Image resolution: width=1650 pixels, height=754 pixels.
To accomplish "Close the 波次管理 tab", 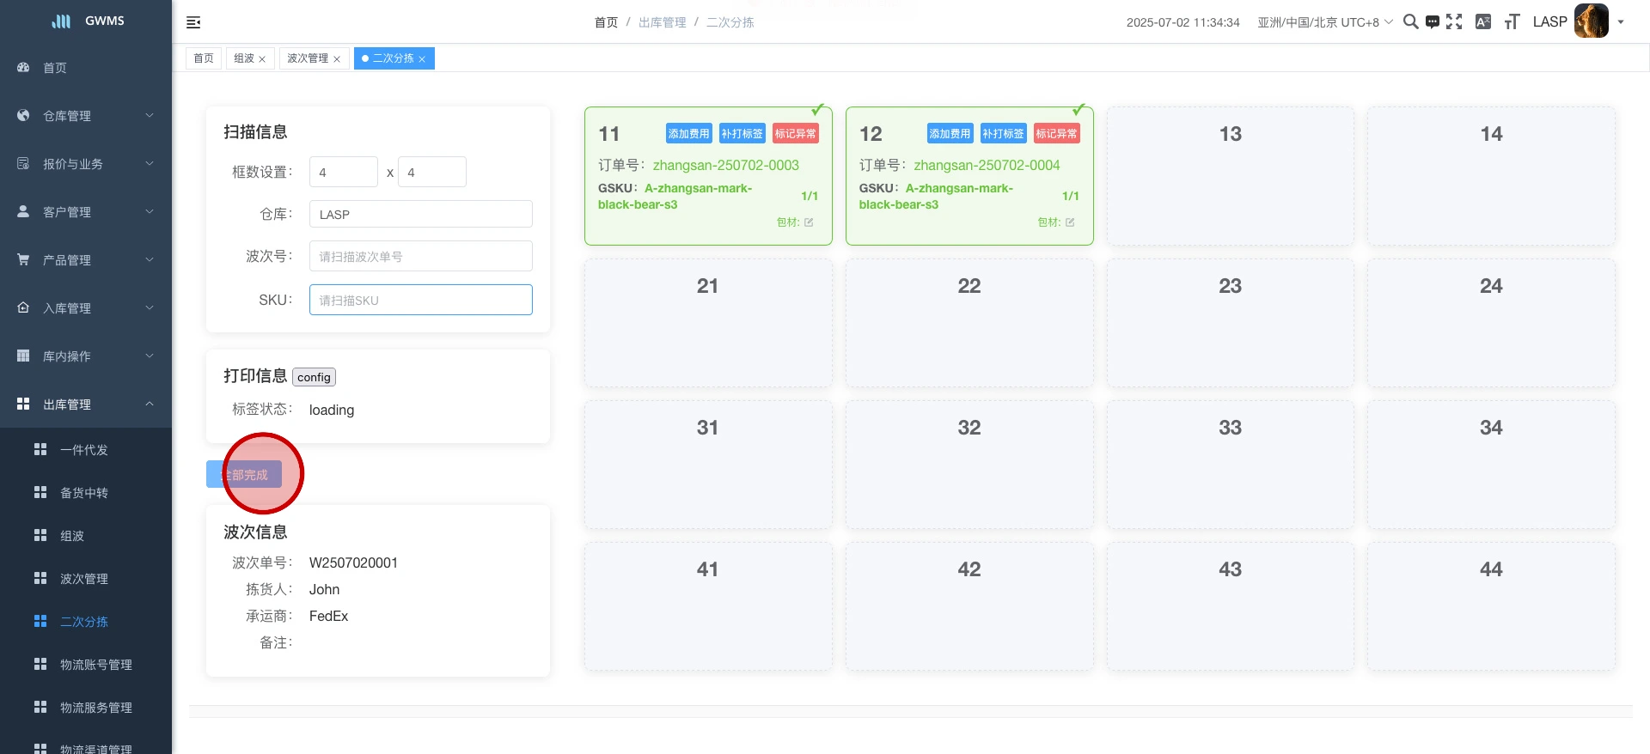I will (x=337, y=59).
